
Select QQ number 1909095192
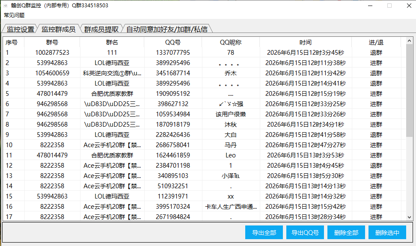pyautogui.click(x=173, y=94)
